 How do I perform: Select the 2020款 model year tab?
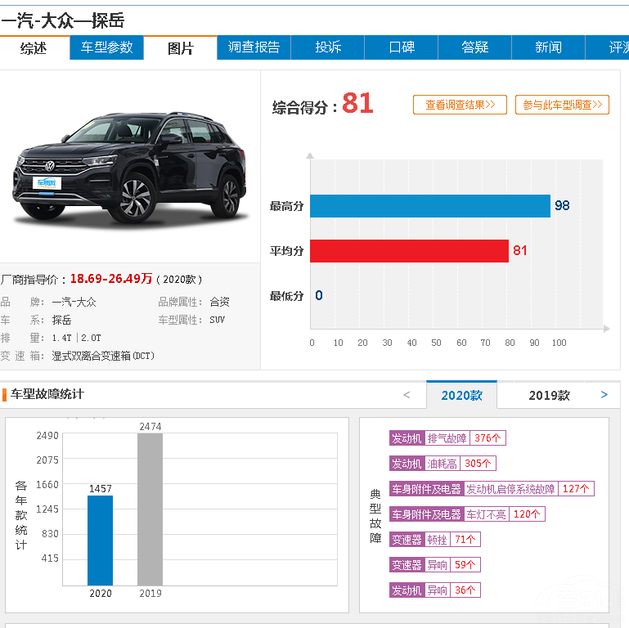click(x=461, y=395)
